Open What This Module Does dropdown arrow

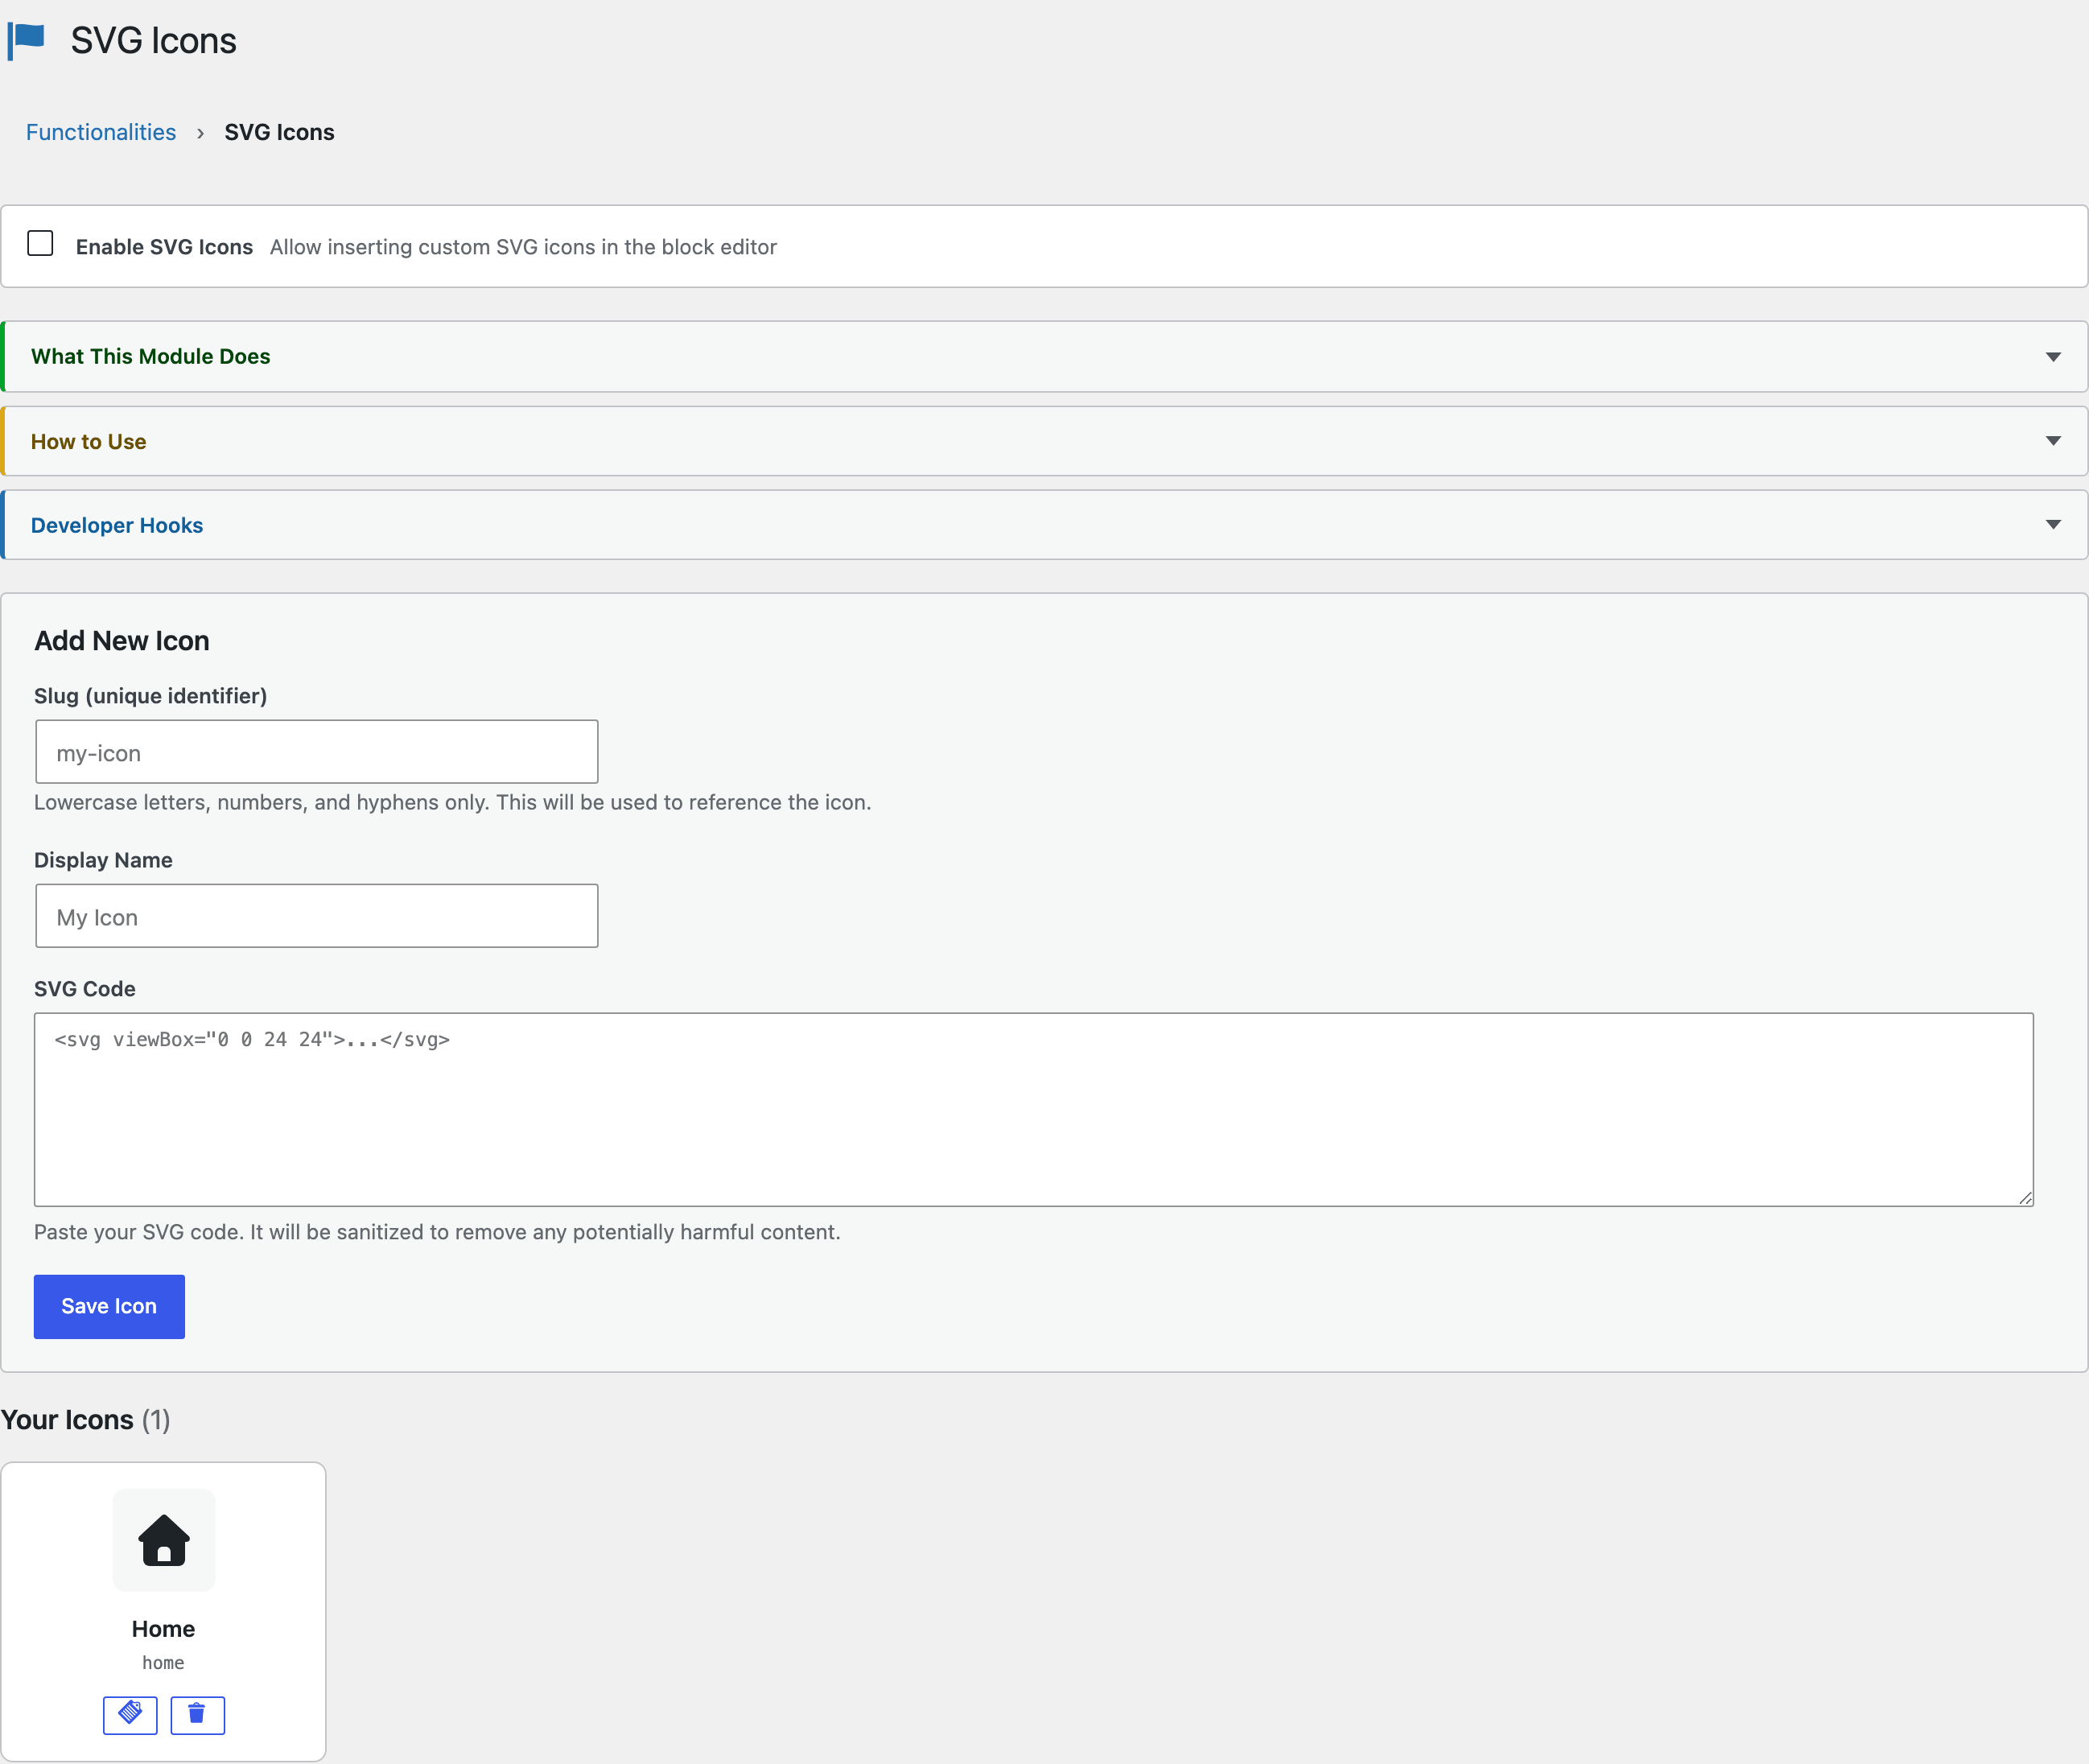click(x=2053, y=357)
